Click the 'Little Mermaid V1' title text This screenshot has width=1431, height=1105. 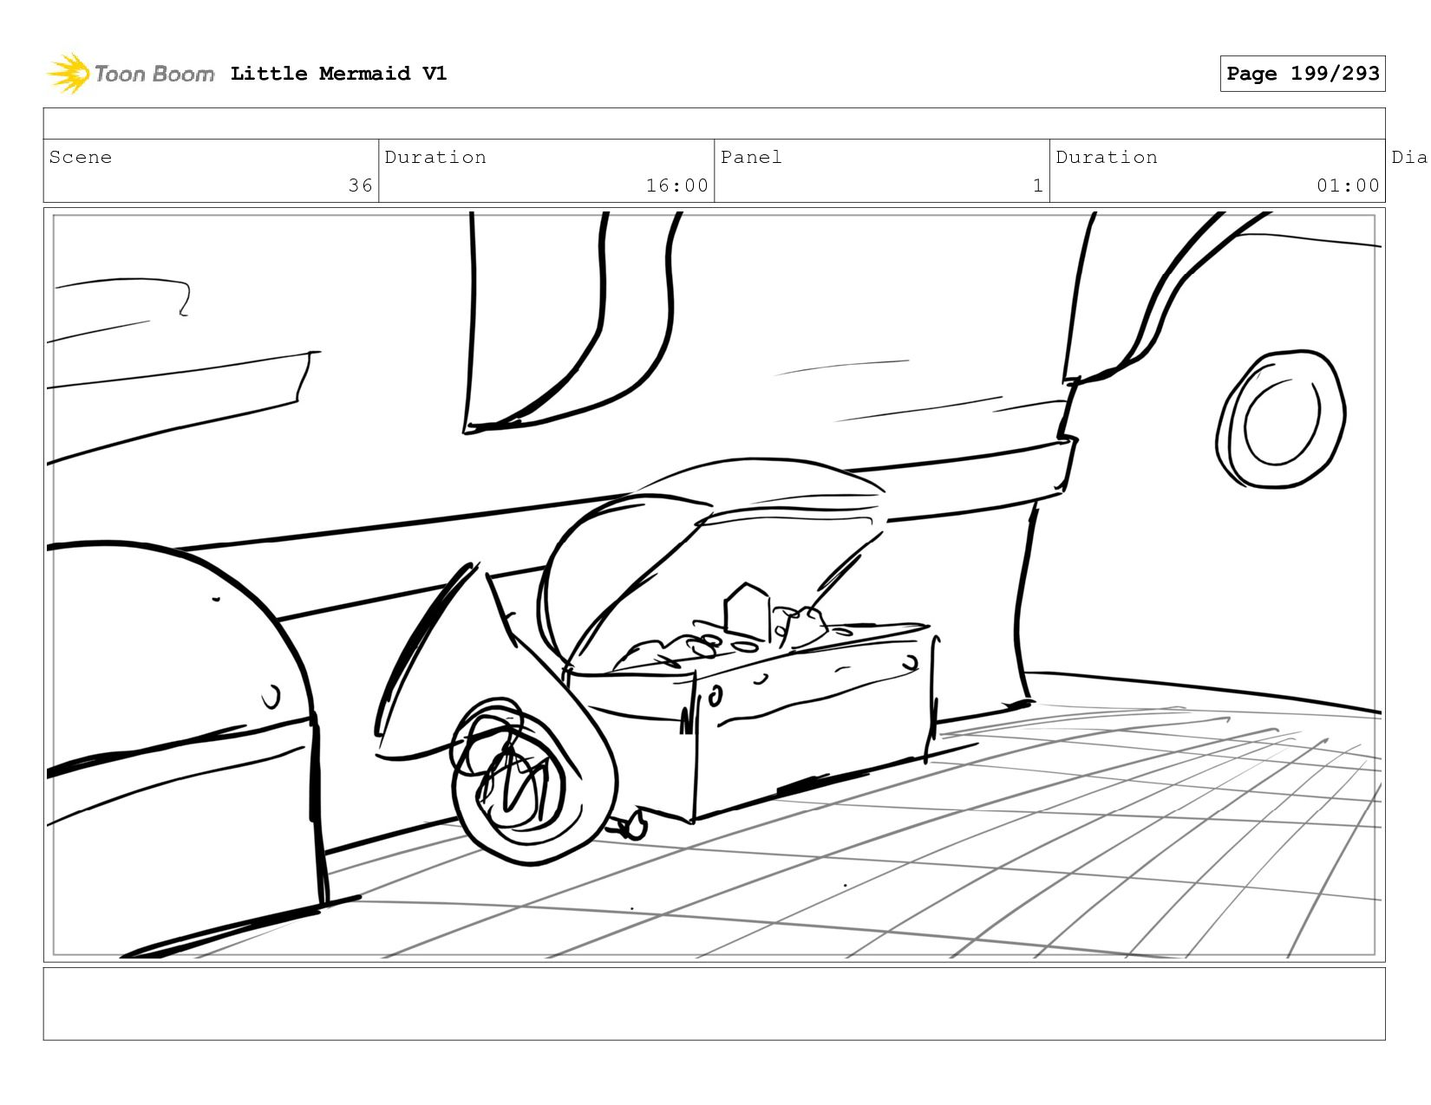pos(338,74)
